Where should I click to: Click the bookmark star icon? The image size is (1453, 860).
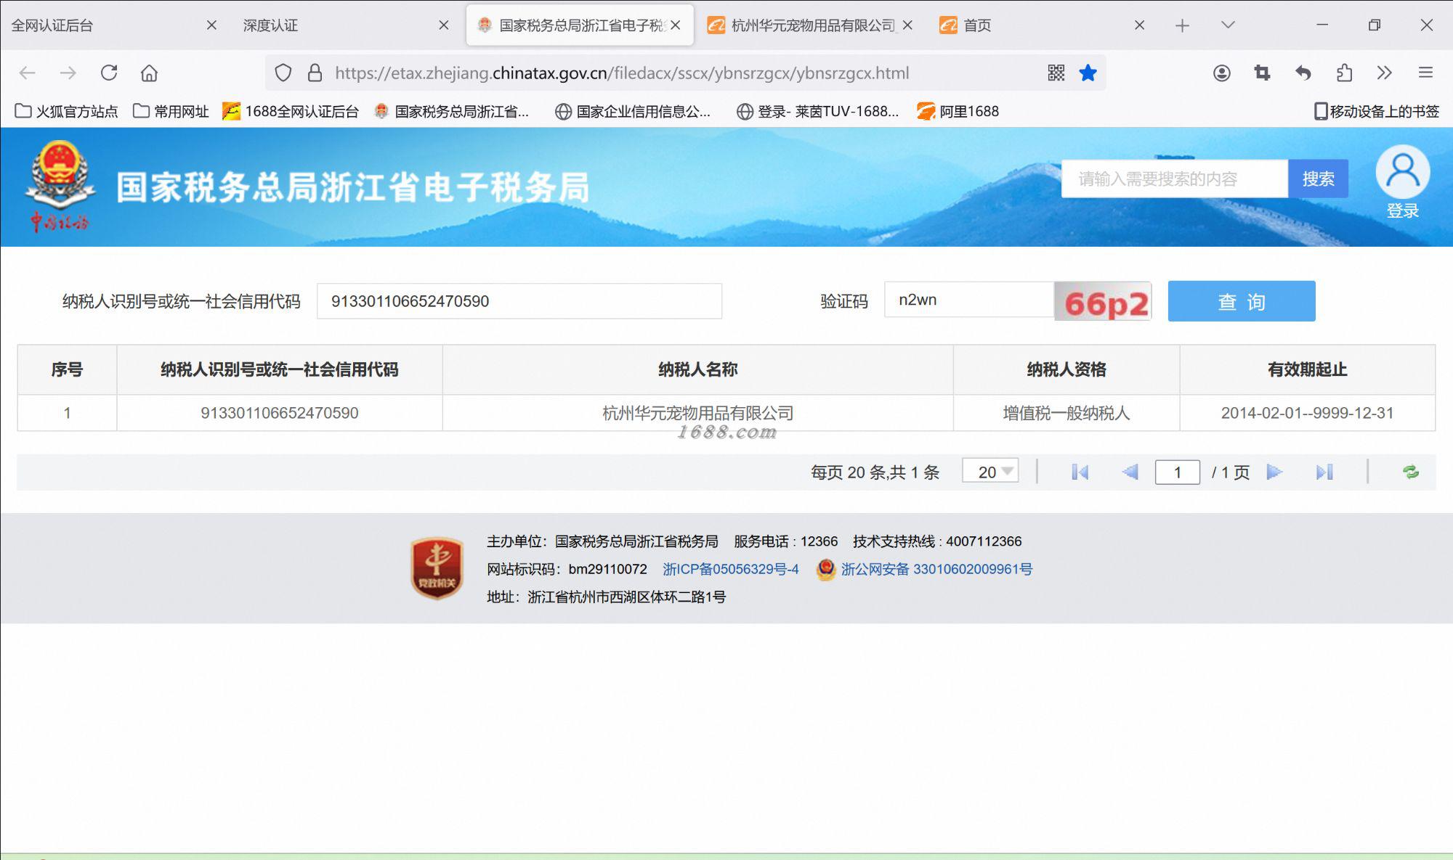[x=1088, y=73]
